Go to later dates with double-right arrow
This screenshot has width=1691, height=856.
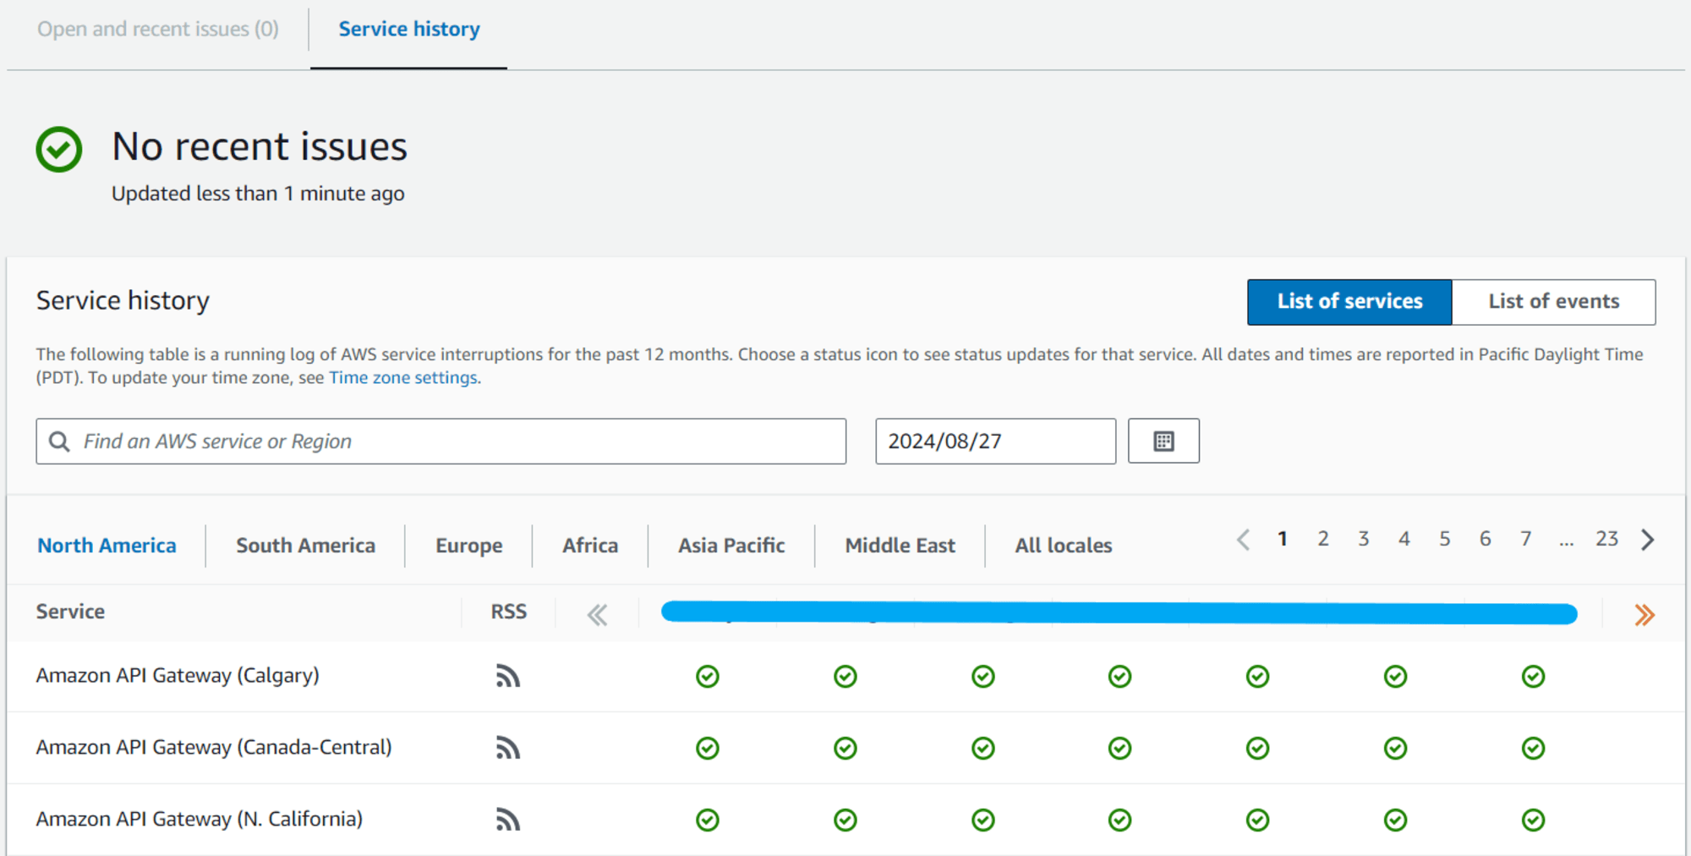click(x=1644, y=615)
